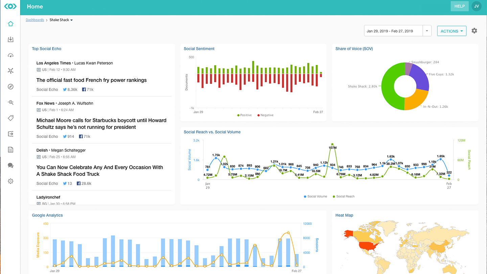Expand the ACTIONS dropdown menu

pyautogui.click(x=451, y=31)
